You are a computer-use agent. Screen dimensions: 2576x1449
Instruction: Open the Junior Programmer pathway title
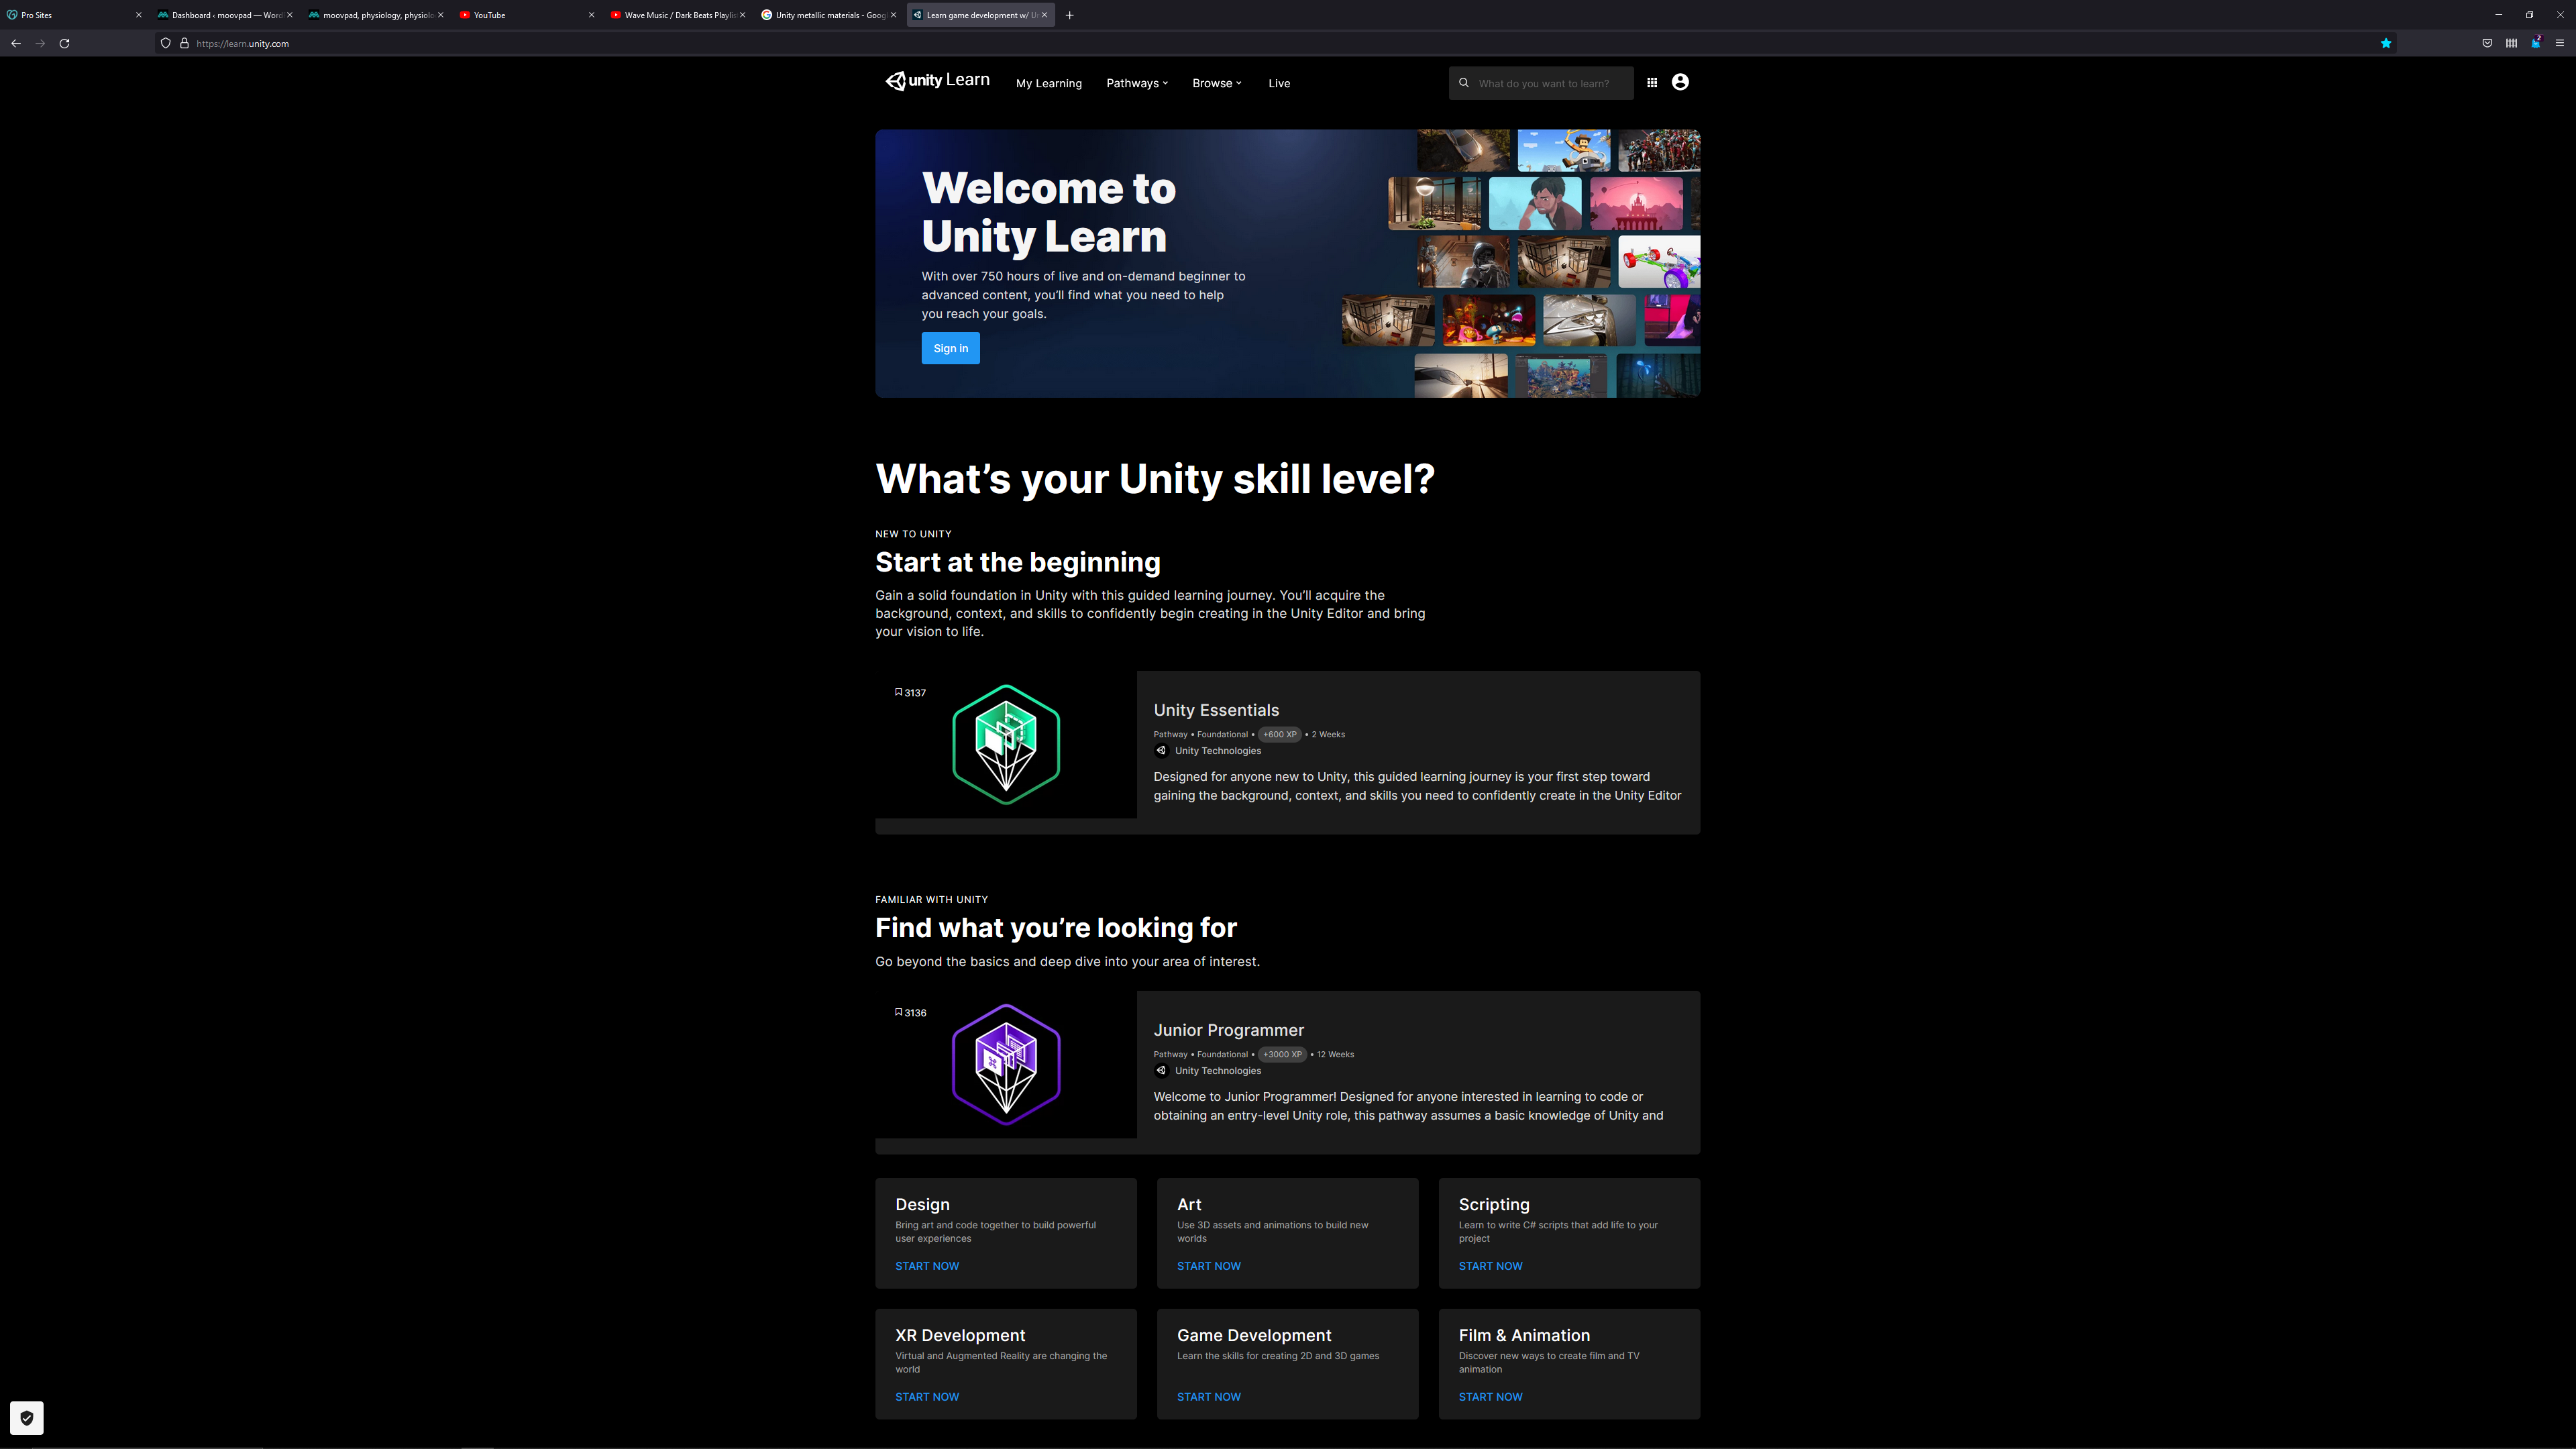(x=1228, y=1030)
